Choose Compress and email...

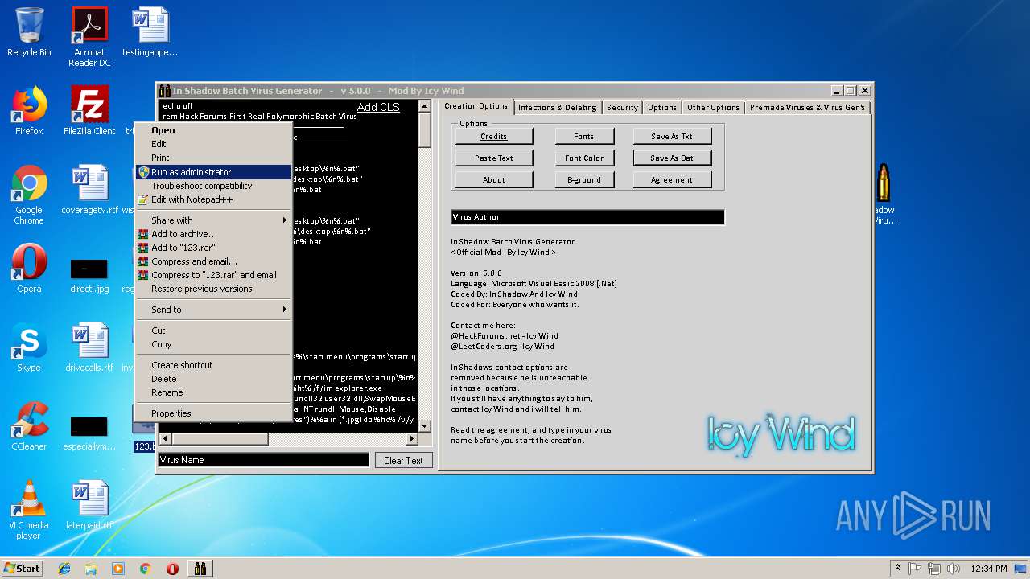point(213,261)
